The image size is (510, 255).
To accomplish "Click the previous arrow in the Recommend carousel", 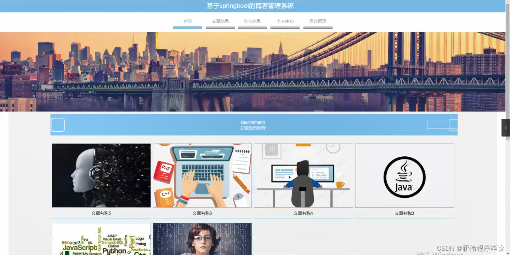I will [x=57, y=124].
